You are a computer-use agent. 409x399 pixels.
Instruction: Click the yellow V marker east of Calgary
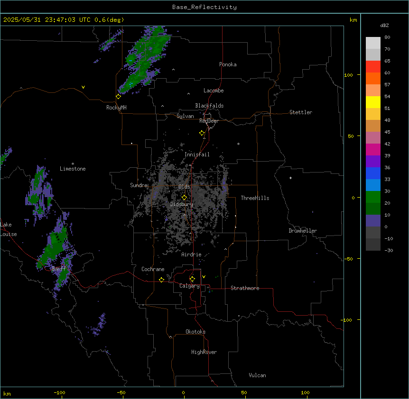pyautogui.click(x=204, y=277)
